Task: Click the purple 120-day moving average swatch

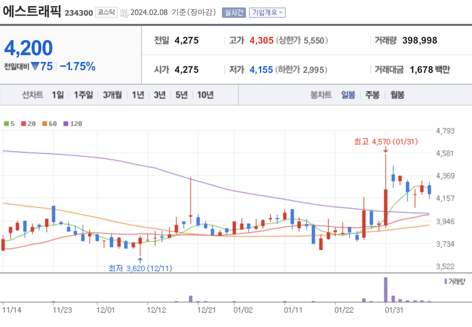Action: click(x=66, y=124)
